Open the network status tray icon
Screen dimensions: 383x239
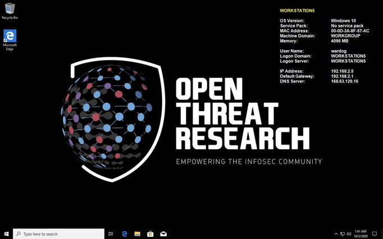[x=343, y=234]
